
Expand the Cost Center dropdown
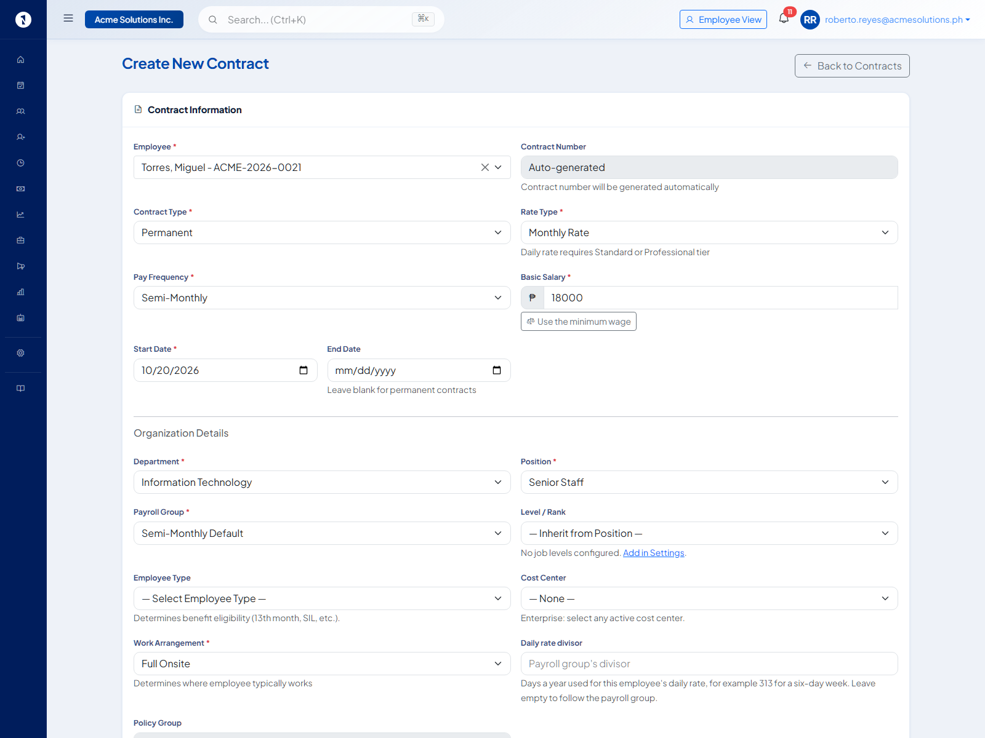click(x=709, y=598)
